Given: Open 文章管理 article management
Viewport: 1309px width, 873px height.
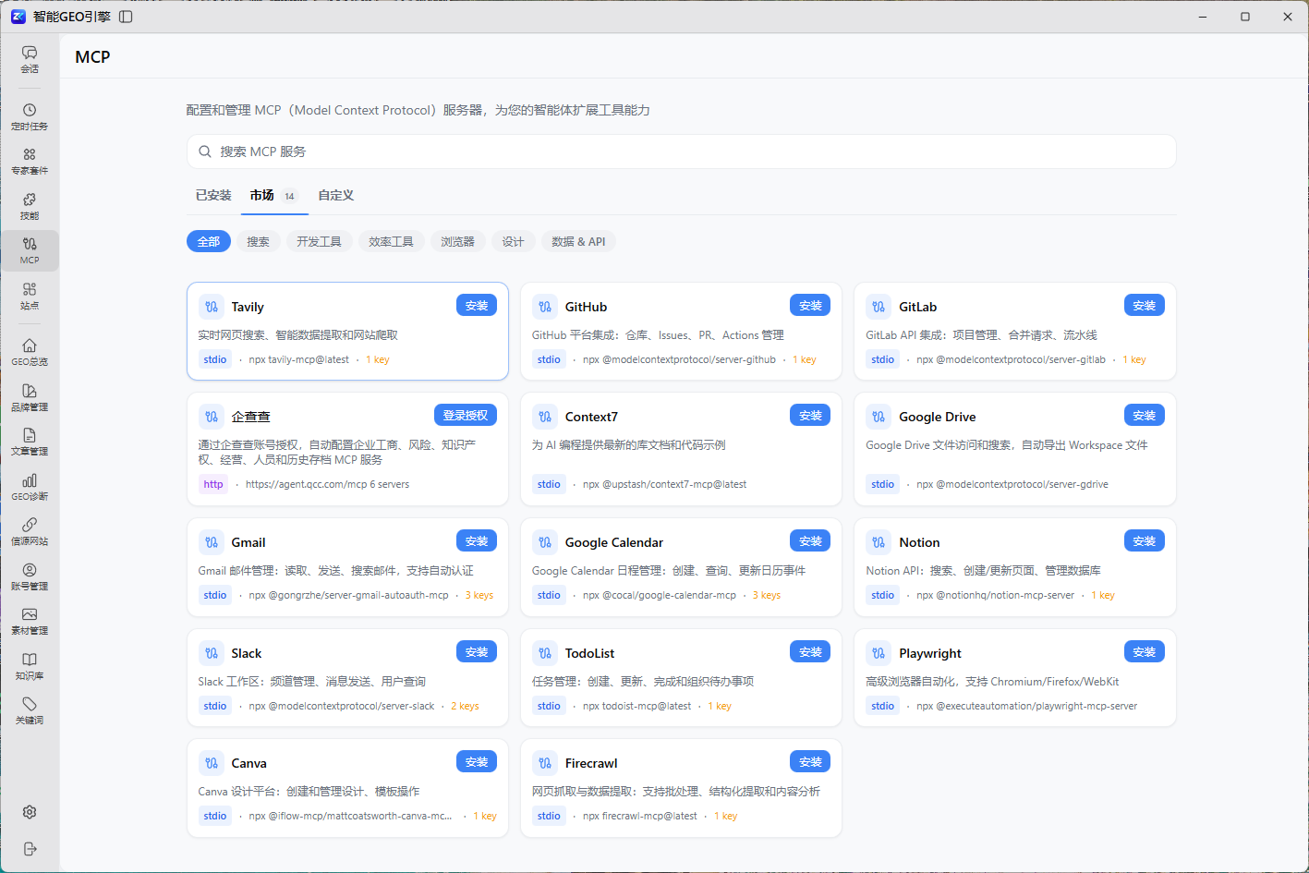Looking at the screenshot, I should click(30, 442).
